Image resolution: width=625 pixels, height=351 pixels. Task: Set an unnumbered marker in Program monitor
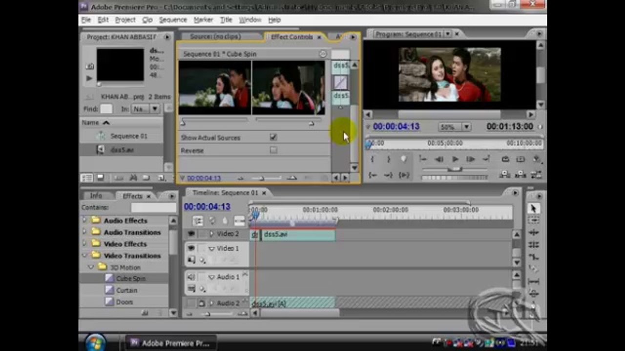403,159
